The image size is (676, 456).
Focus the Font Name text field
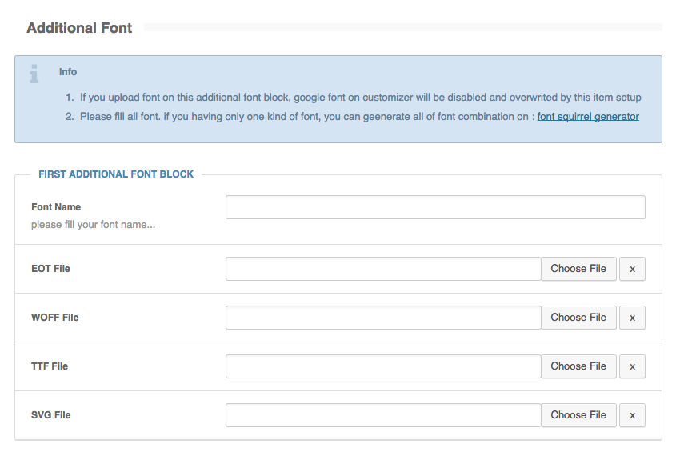point(434,207)
